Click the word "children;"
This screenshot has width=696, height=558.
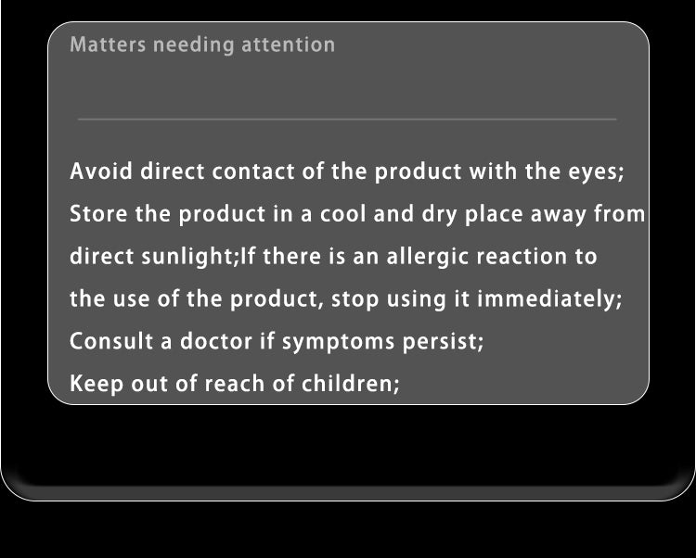click(x=351, y=384)
